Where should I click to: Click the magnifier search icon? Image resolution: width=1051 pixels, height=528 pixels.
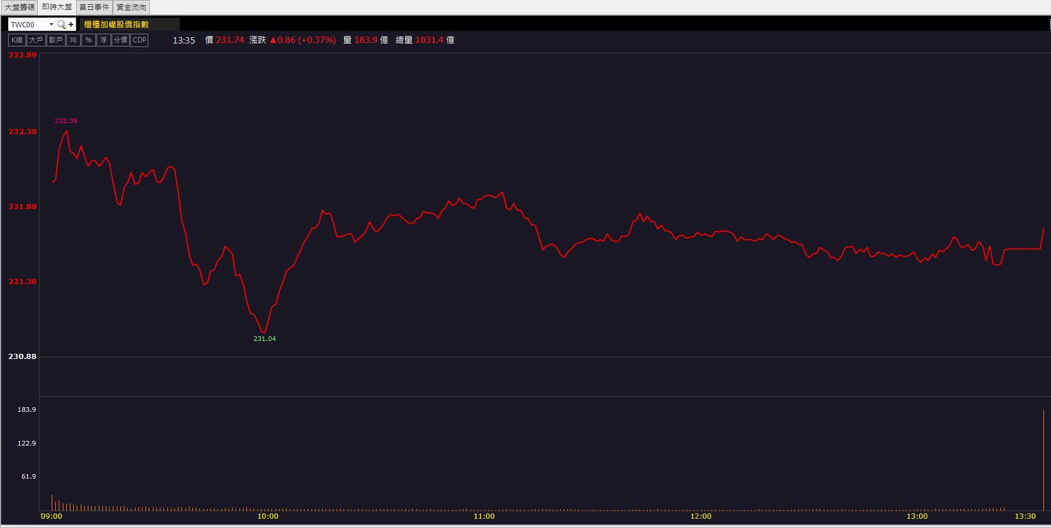62,24
